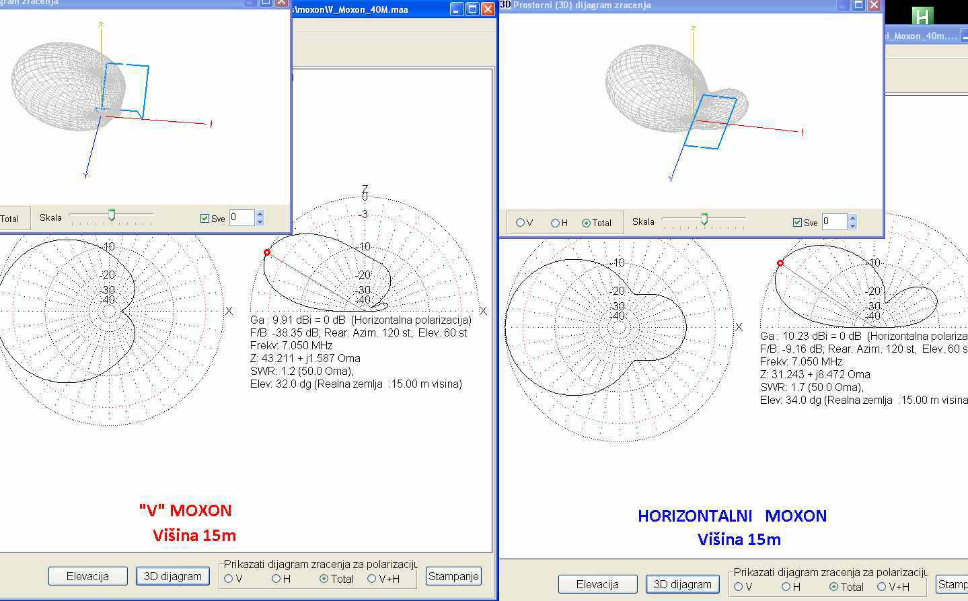Screen dimensions: 968x601
Task: Minimize the V_Moxon_40M.maa window
Action: 457,9
